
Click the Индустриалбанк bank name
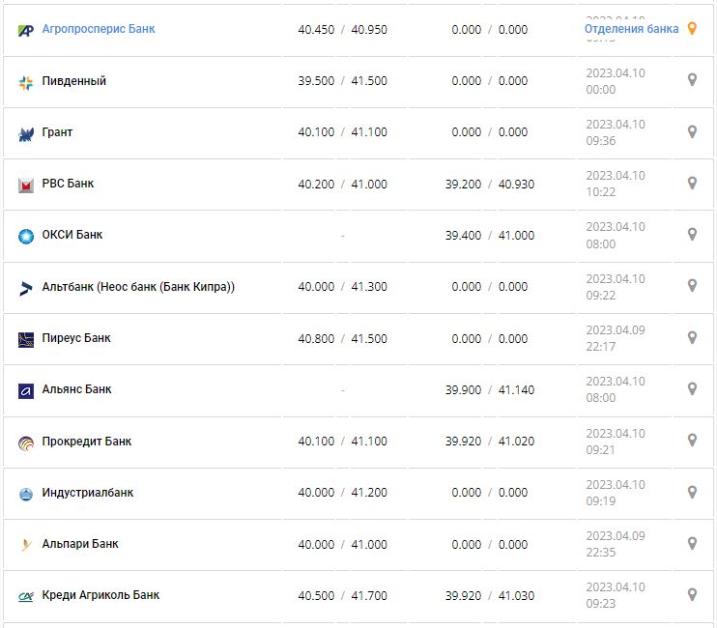coord(87,493)
